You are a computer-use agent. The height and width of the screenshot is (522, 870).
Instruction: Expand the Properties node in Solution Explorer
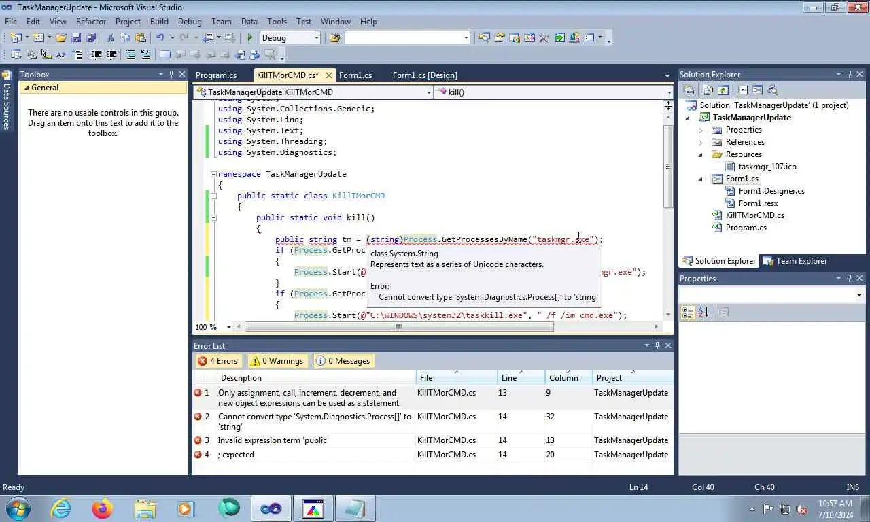700,130
